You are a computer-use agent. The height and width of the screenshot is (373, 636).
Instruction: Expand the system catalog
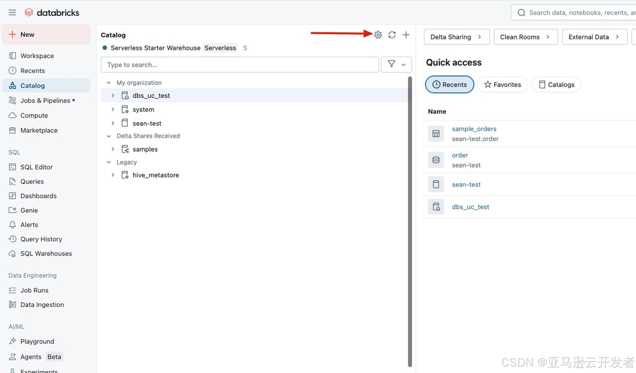(x=113, y=109)
